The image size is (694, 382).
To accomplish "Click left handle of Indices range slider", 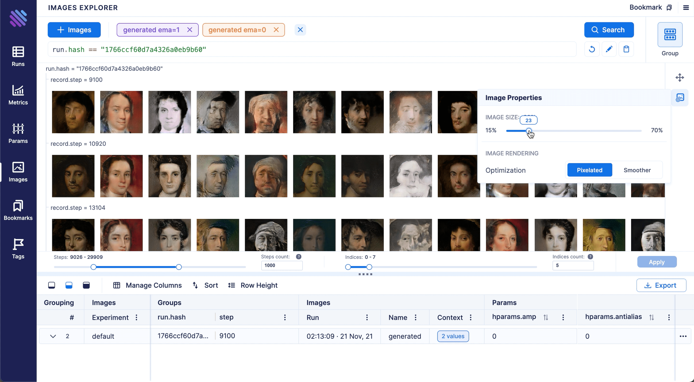I will [348, 267].
